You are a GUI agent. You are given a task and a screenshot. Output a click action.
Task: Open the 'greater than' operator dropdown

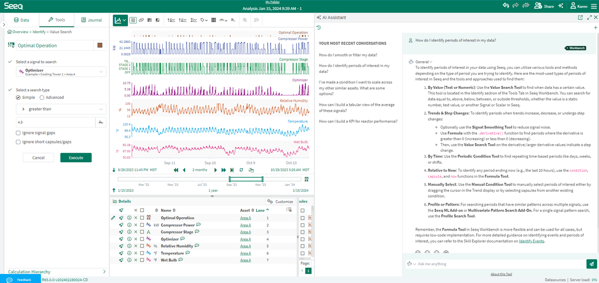60,109
